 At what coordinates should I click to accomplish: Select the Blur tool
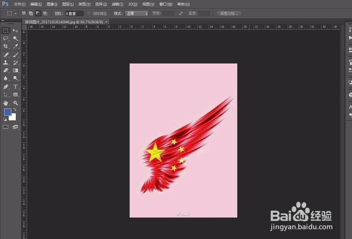(6, 78)
